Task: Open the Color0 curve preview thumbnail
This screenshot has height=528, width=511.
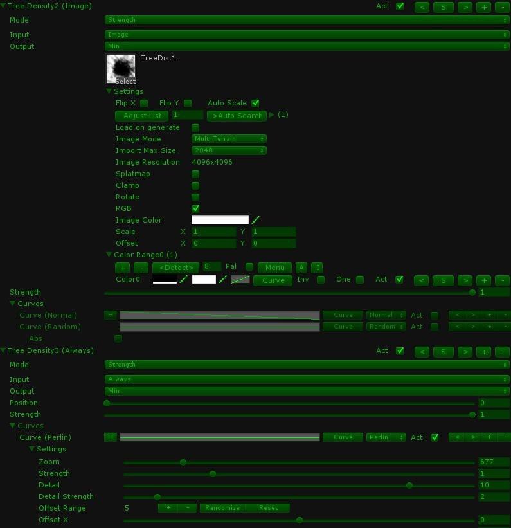Action: click(x=240, y=280)
